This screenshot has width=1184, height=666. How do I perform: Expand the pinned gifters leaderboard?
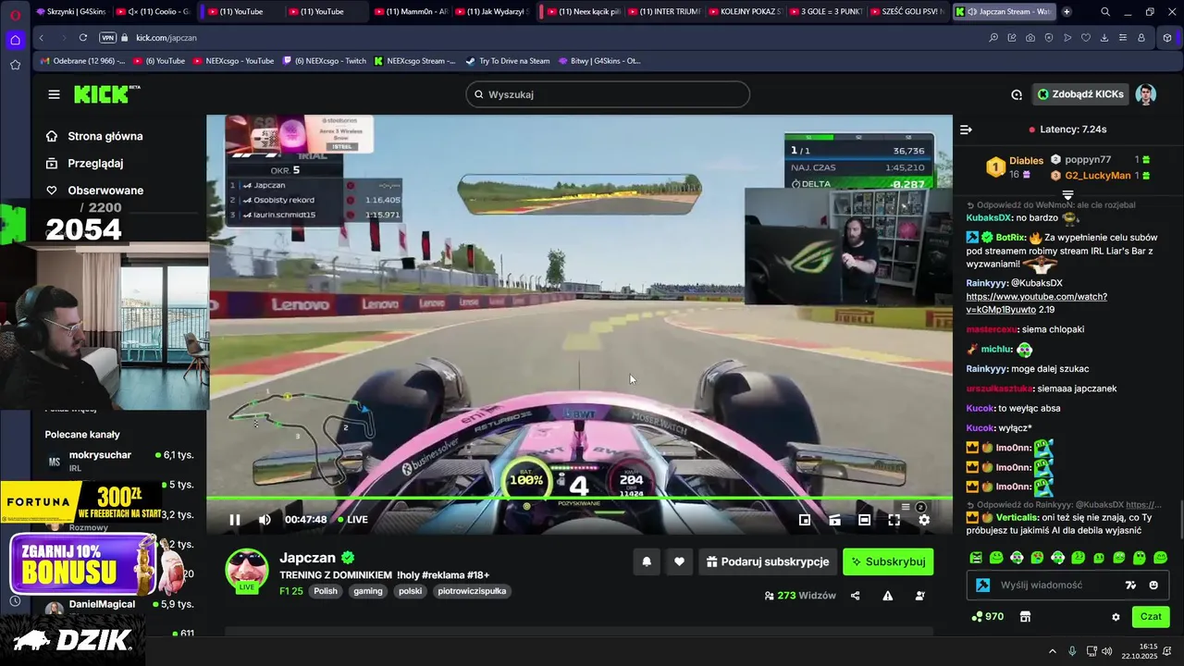[x=1067, y=195]
